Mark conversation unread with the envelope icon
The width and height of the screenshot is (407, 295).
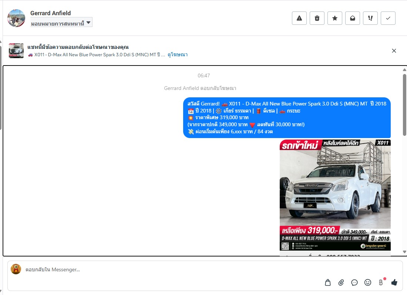[x=353, y=18]
